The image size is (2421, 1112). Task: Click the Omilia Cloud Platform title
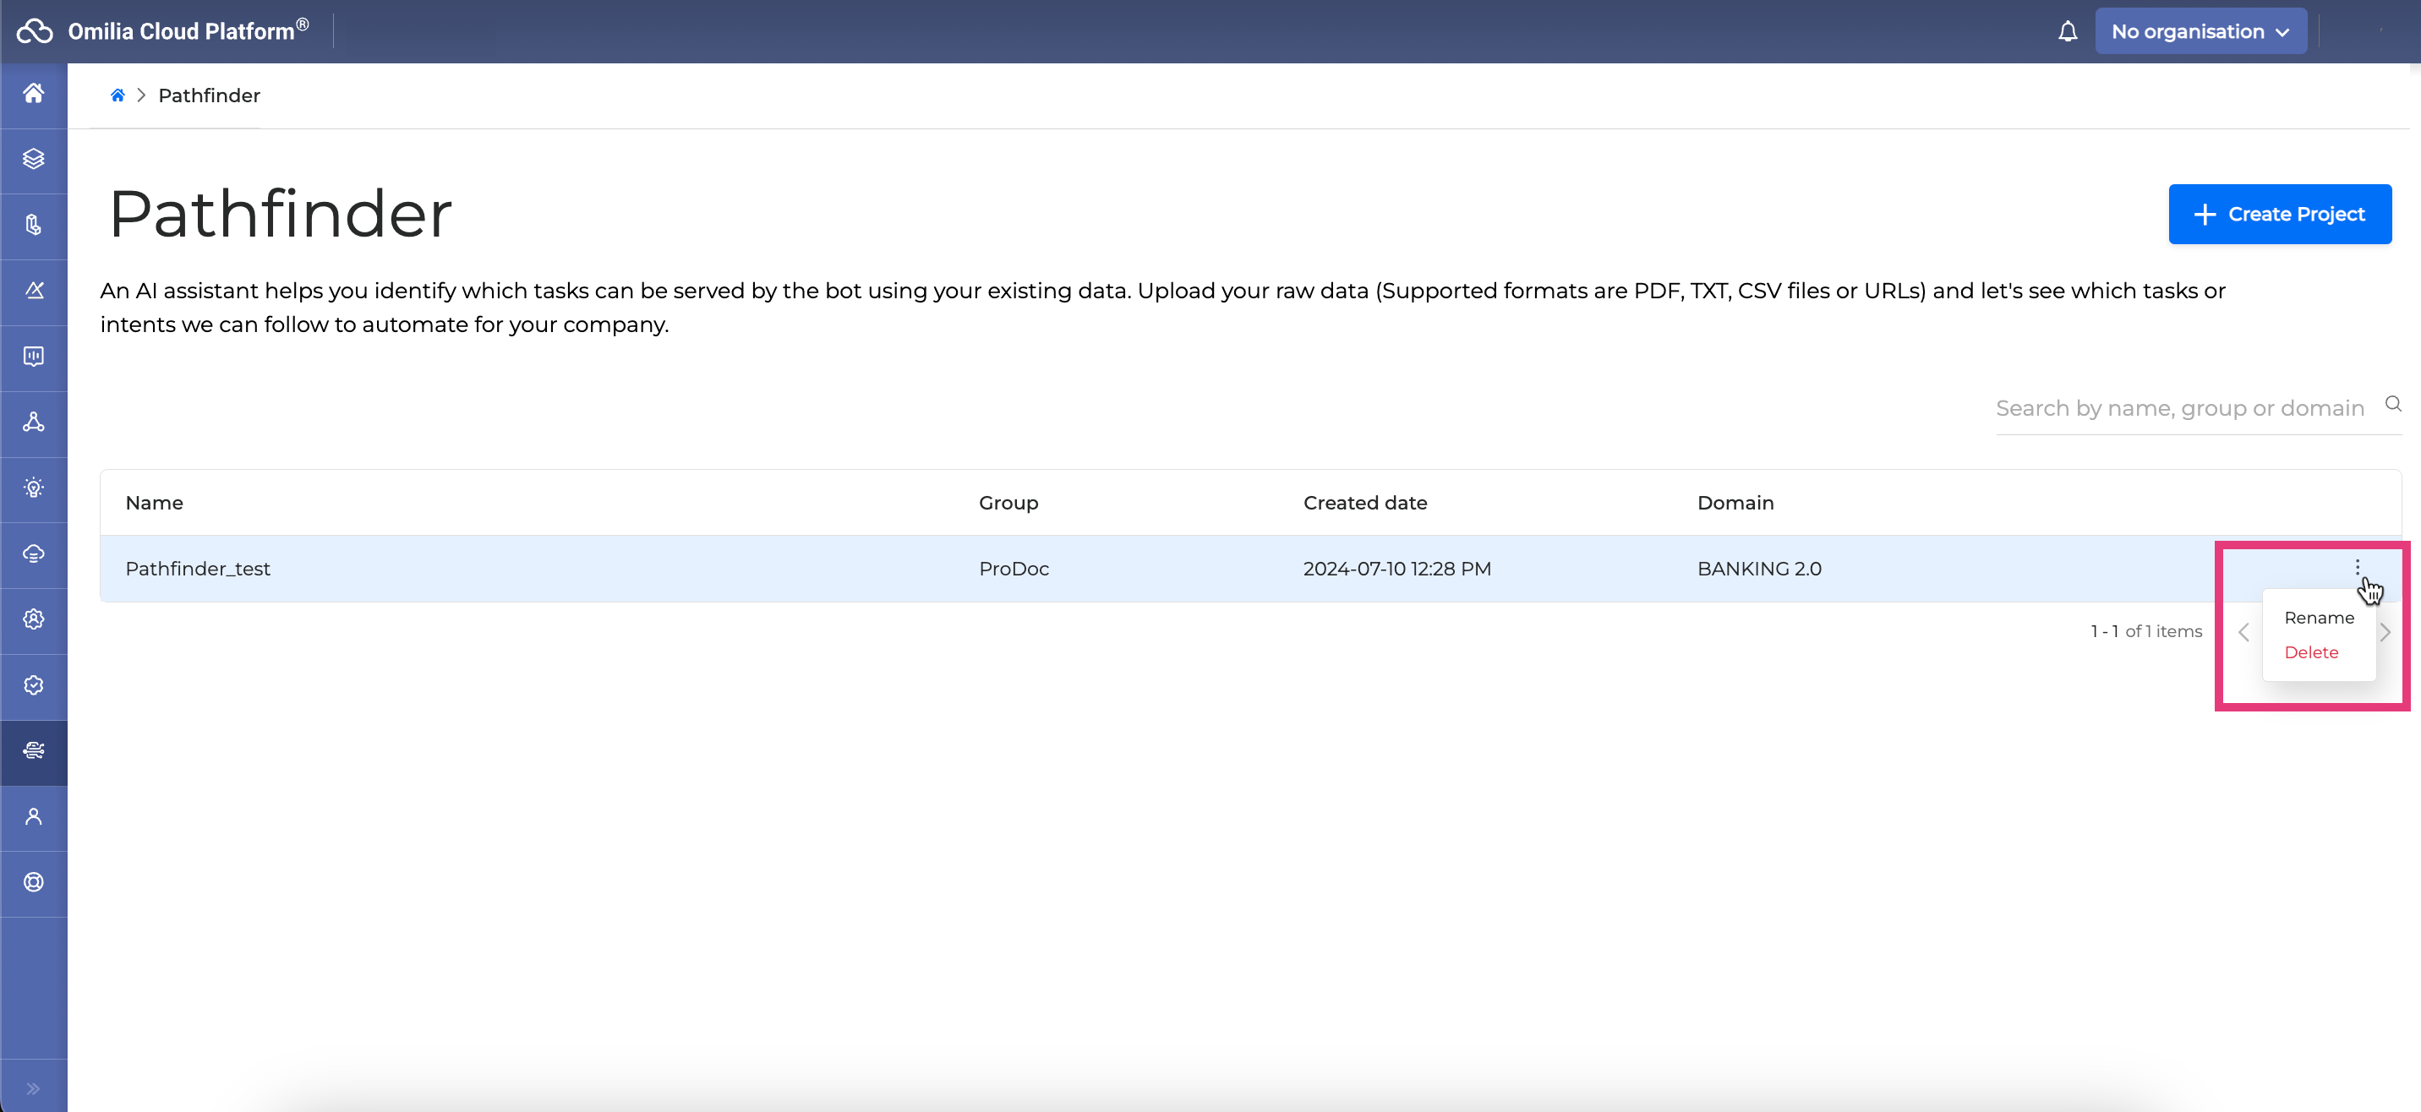coord(188,30)
